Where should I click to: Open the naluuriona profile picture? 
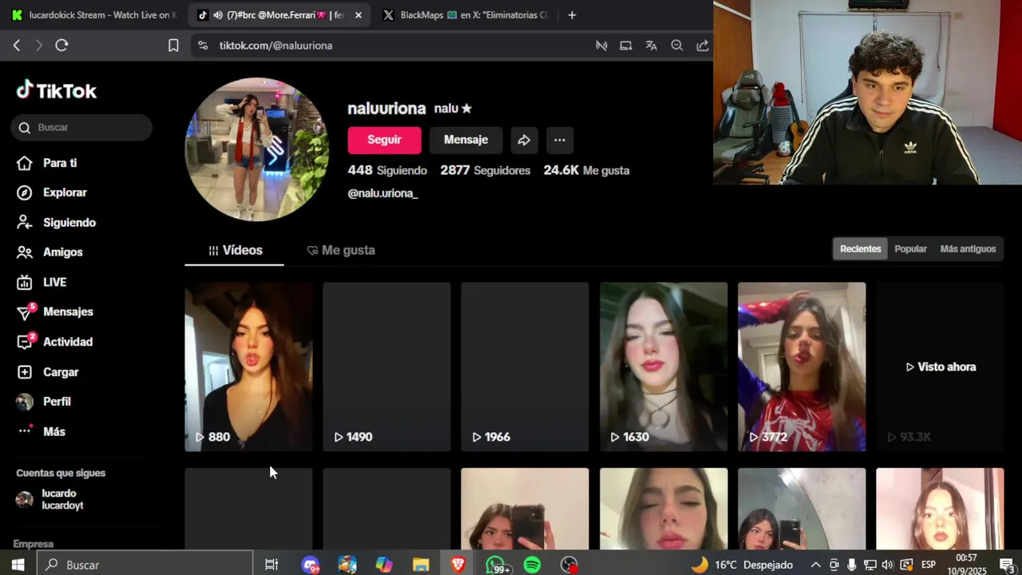coord(256,149)
